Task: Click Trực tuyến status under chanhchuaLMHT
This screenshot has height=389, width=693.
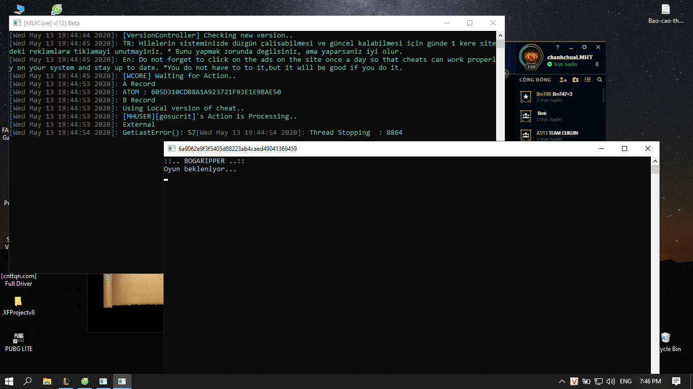Action: 565,65
